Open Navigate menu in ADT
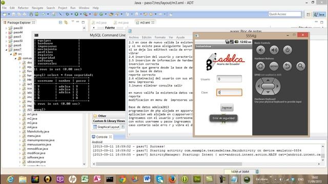This screenshot has height=184, width=328. [37, 8]
